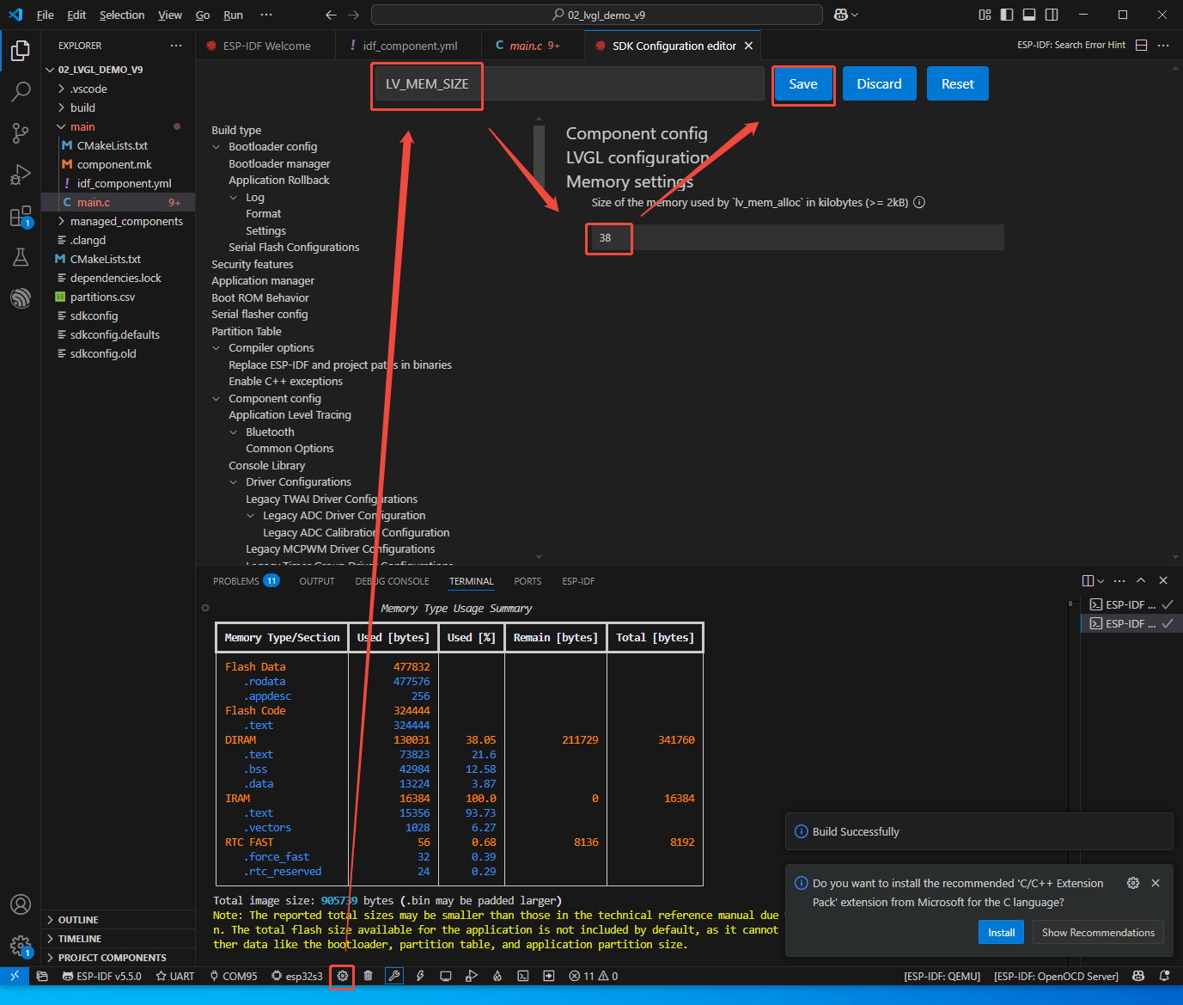Expand the build folder in Explorer
Image resolution: width=1183 pixels, height=1005 pixels.
[x=82, y=107]
